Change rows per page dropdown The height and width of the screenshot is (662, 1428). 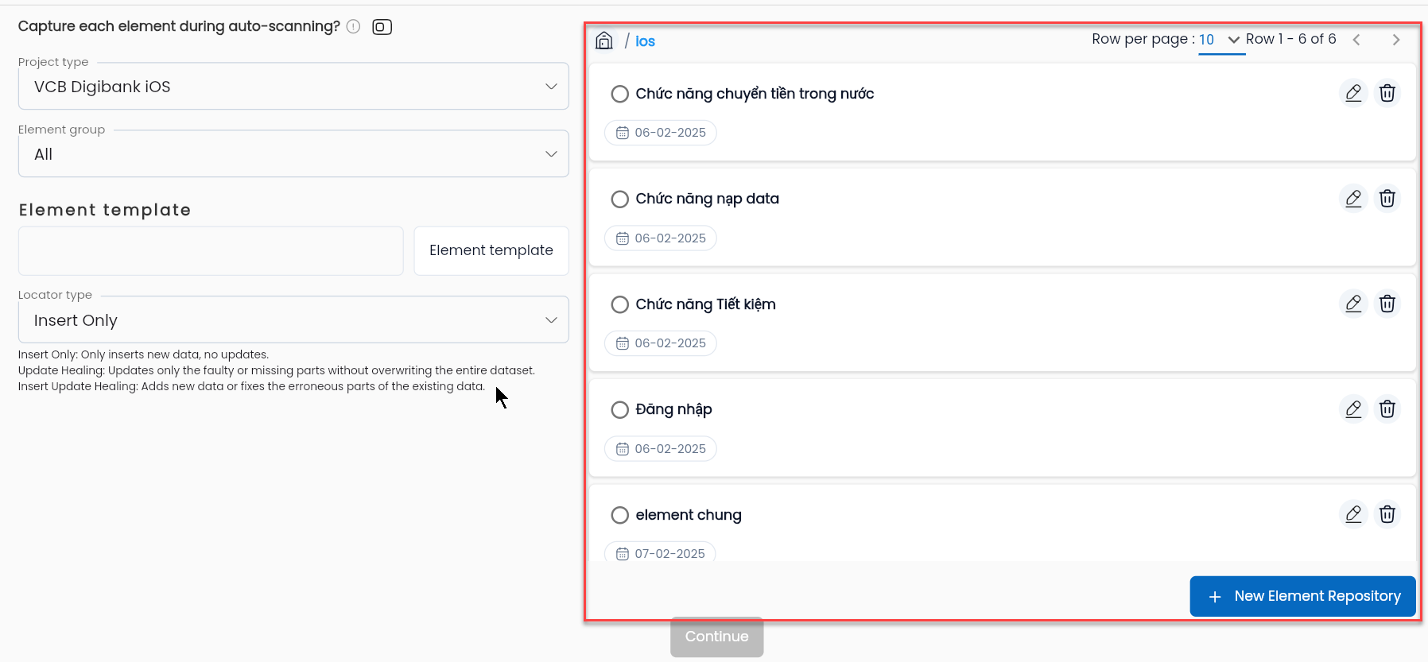point(1221,40)
